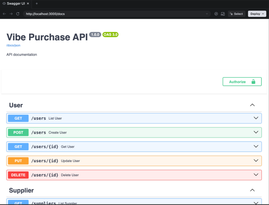Open the URL bar history dropdown arrow
This screenshot has height=205, width=269.
[207, 14]
